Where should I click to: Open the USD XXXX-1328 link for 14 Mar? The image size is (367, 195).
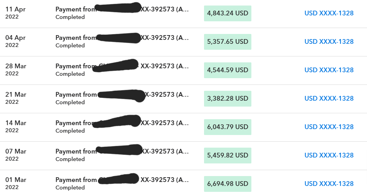click(329, 127)
